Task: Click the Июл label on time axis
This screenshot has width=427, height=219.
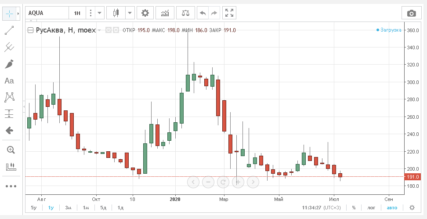Action: tap(334, 199)
